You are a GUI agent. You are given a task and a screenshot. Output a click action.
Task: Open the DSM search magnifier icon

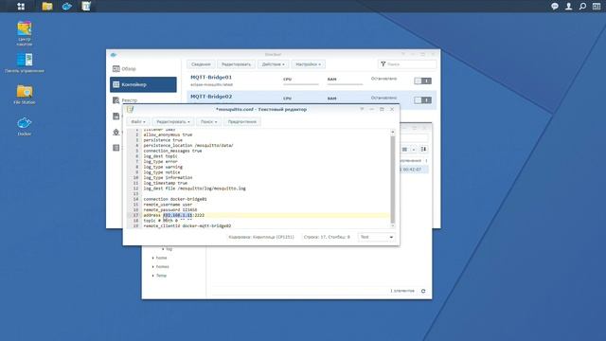click(582, 7)
